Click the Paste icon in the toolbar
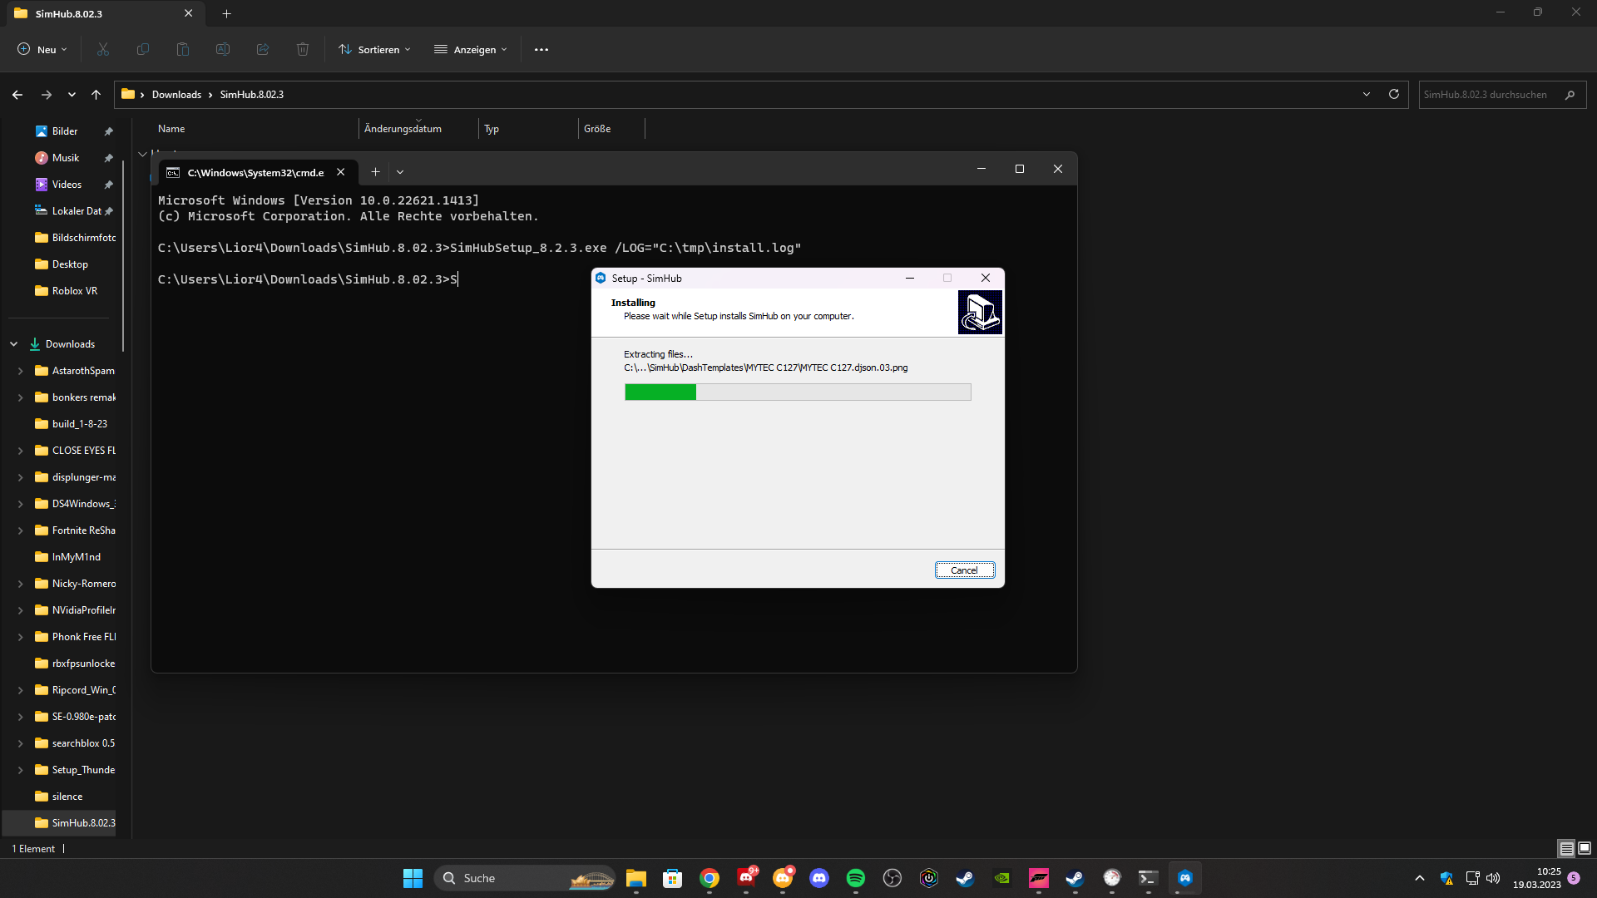Image resolution: width=1597 pixels, height=898 pixels. (182, 49)
